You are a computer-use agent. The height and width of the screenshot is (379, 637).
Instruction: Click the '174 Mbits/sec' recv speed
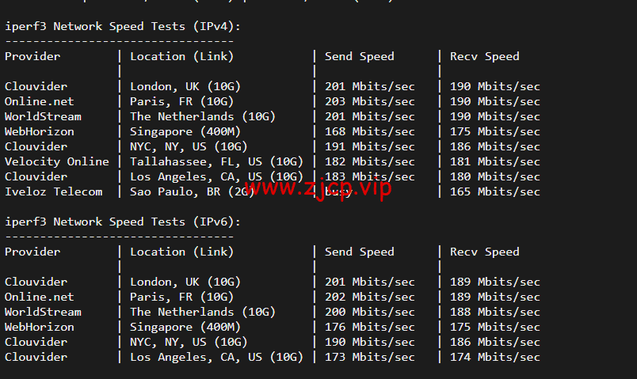[495, 357]
